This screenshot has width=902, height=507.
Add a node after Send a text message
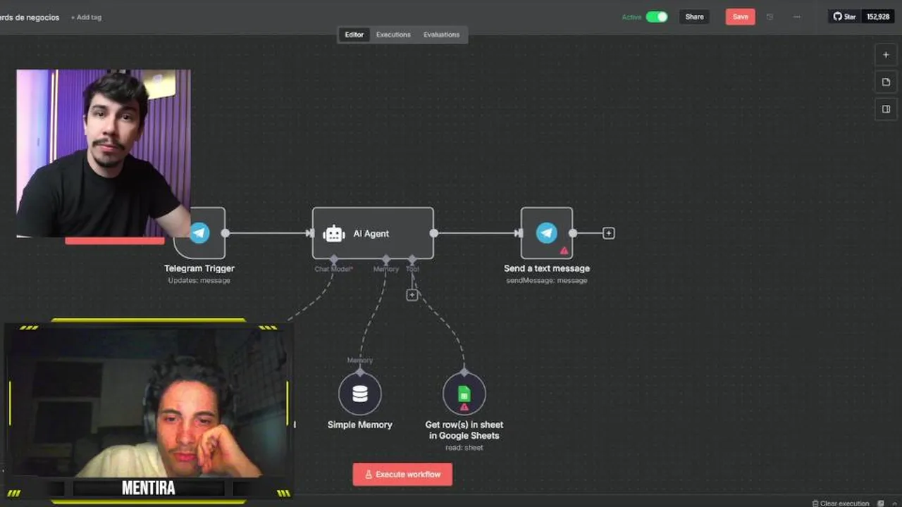click(609, 233)
